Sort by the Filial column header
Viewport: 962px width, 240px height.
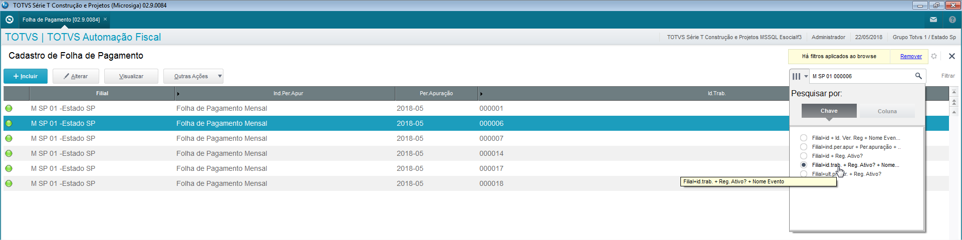(x=102, y=93)
